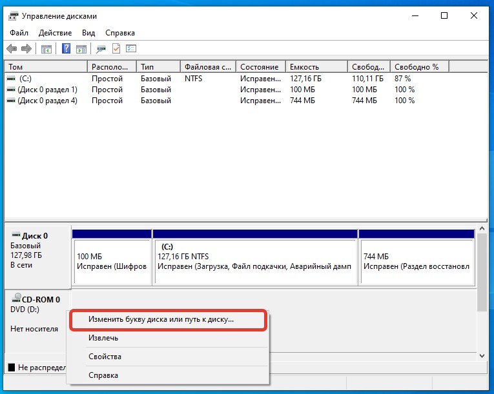The image size is (494, 394).
Task: Click the Rescan/connect disk toolbar icon
Action: pyautogui.click(x=101, y=49)
